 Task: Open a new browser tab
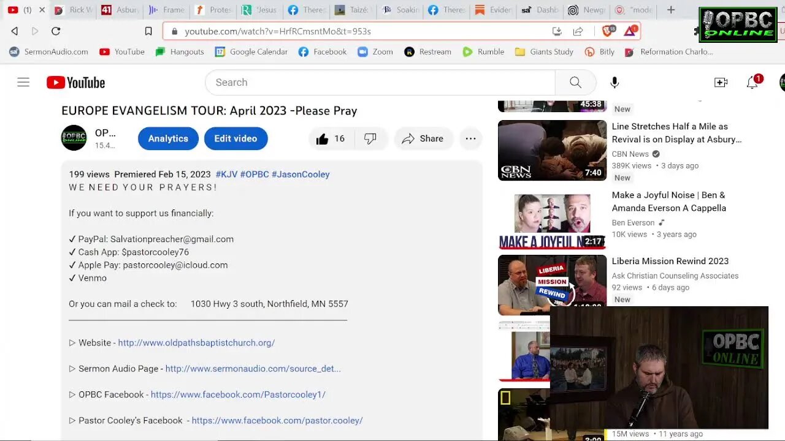(671, 10)
